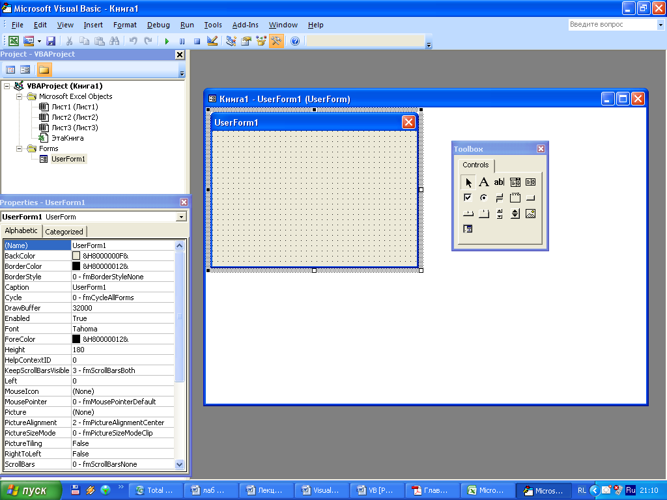Click the 'Введите вопрос' help input field
The height and width of the screenshot is (500, 667).
[612, 25]
